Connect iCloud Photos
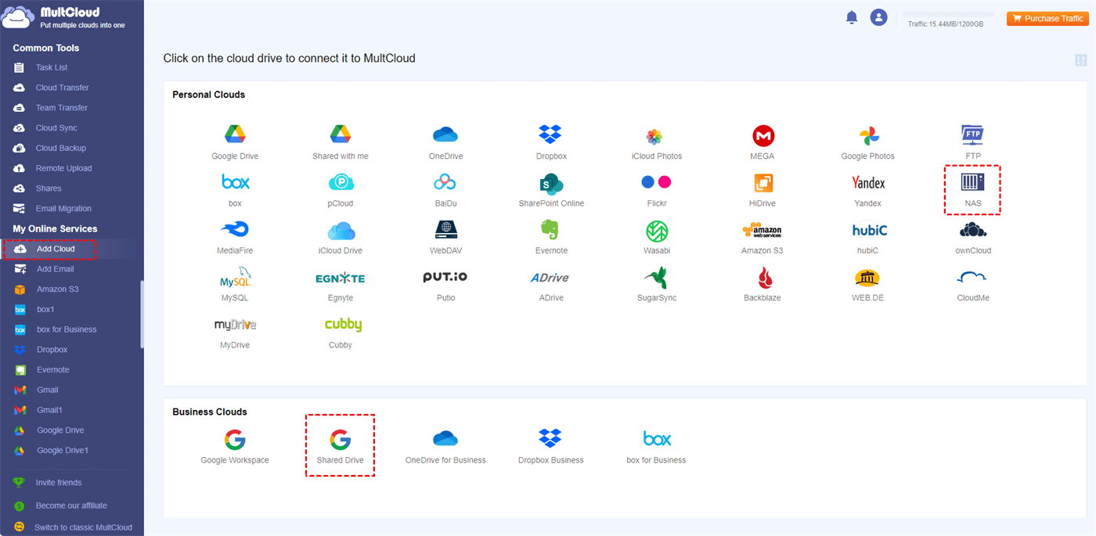 tap(656, 136)
